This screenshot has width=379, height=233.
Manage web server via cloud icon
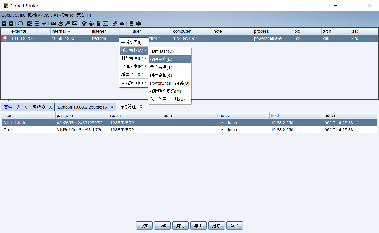coord(122,23)
